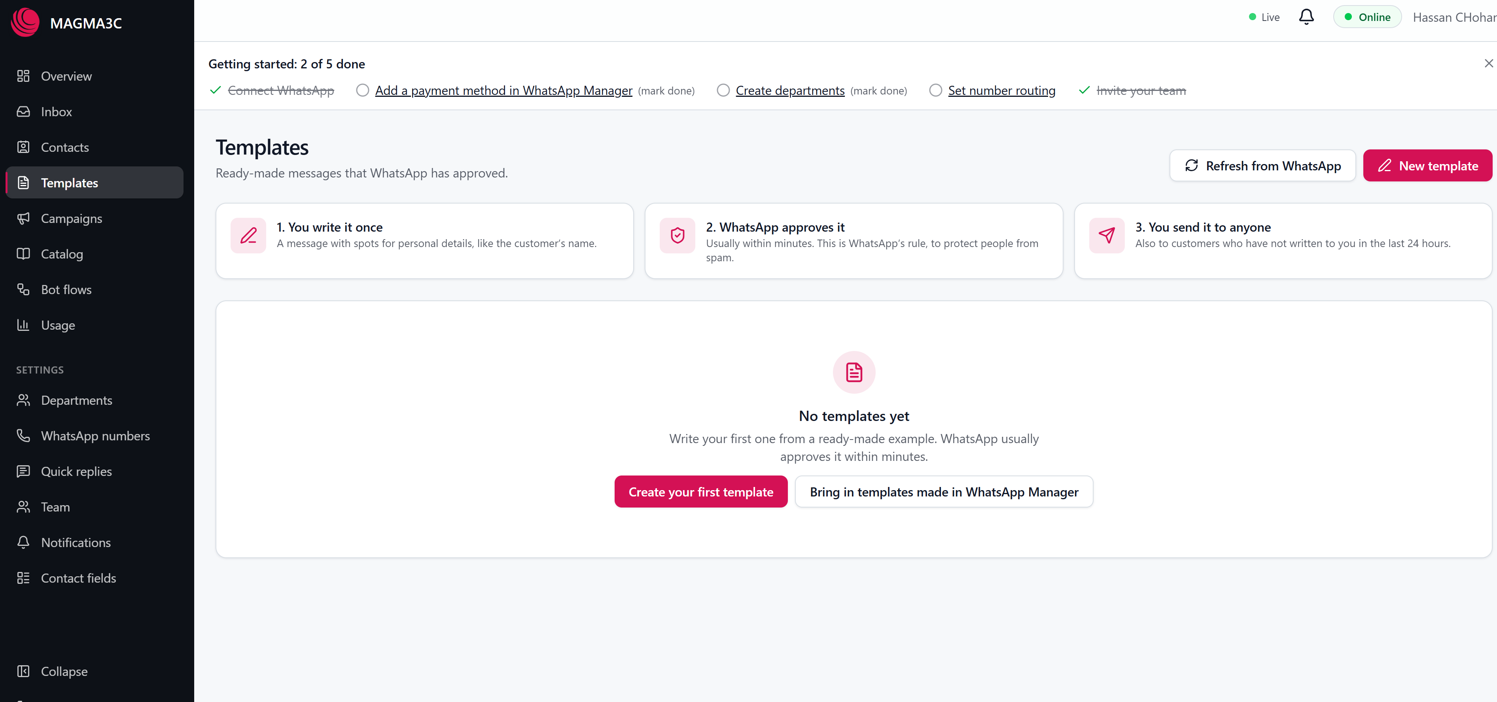
Task: Click the Notifications bell icon in sidebar
Action: coord(23,542)
